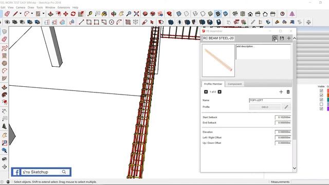
Task: Go to previous profile member arrow
Action: click(x=206, y=92)
